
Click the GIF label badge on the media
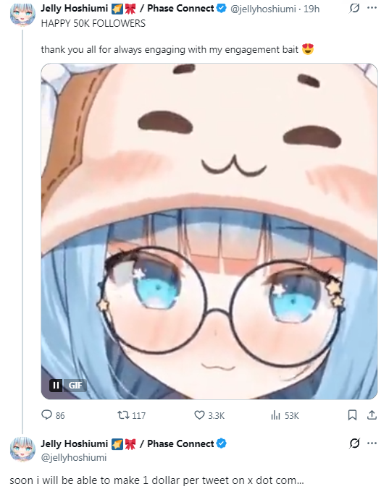click(x=75, y=385)
